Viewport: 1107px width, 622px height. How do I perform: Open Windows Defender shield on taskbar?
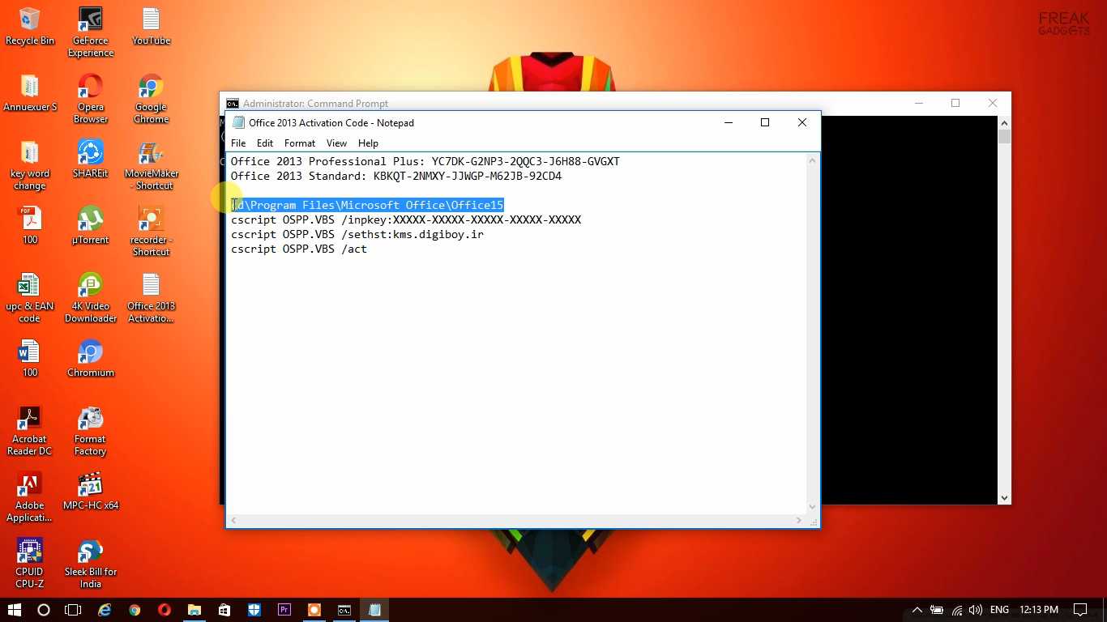click(254, 610)
